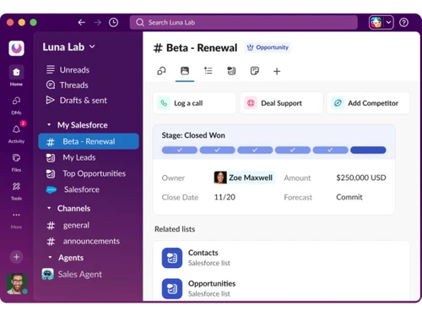
Task: Click the Beta - Renewal channel title
Action: [195, 48]
